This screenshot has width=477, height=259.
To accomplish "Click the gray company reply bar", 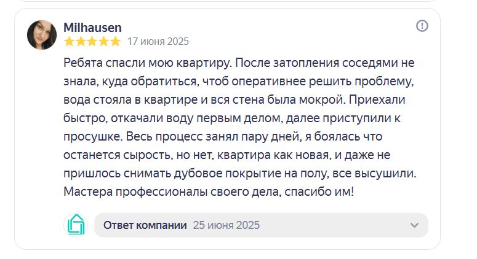I will (x=261, y=225).
